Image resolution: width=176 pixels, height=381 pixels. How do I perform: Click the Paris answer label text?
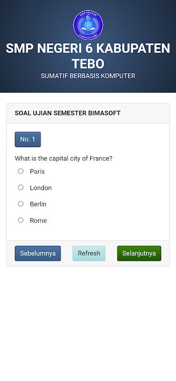pyautogui.click(x=37, y=171)
